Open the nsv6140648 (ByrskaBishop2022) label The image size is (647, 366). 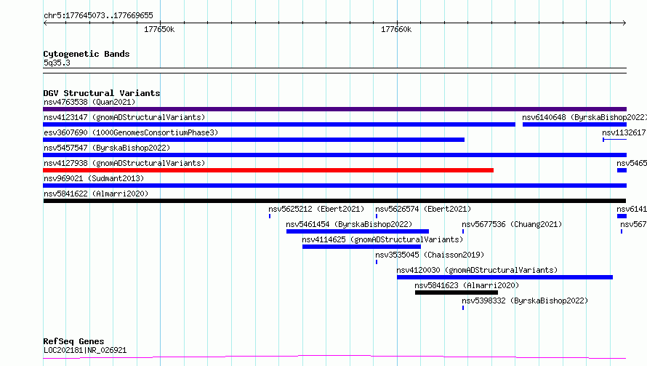point(584,117)
